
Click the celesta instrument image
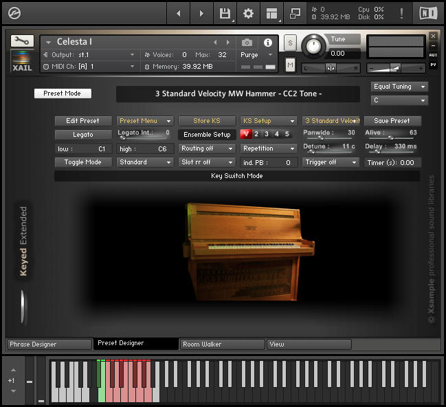(248, 251)
